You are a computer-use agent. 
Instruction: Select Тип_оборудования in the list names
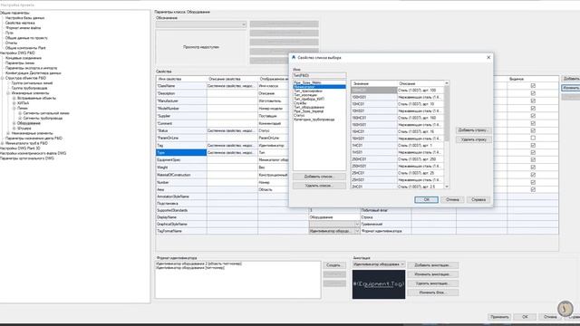(x=308, y=107)
